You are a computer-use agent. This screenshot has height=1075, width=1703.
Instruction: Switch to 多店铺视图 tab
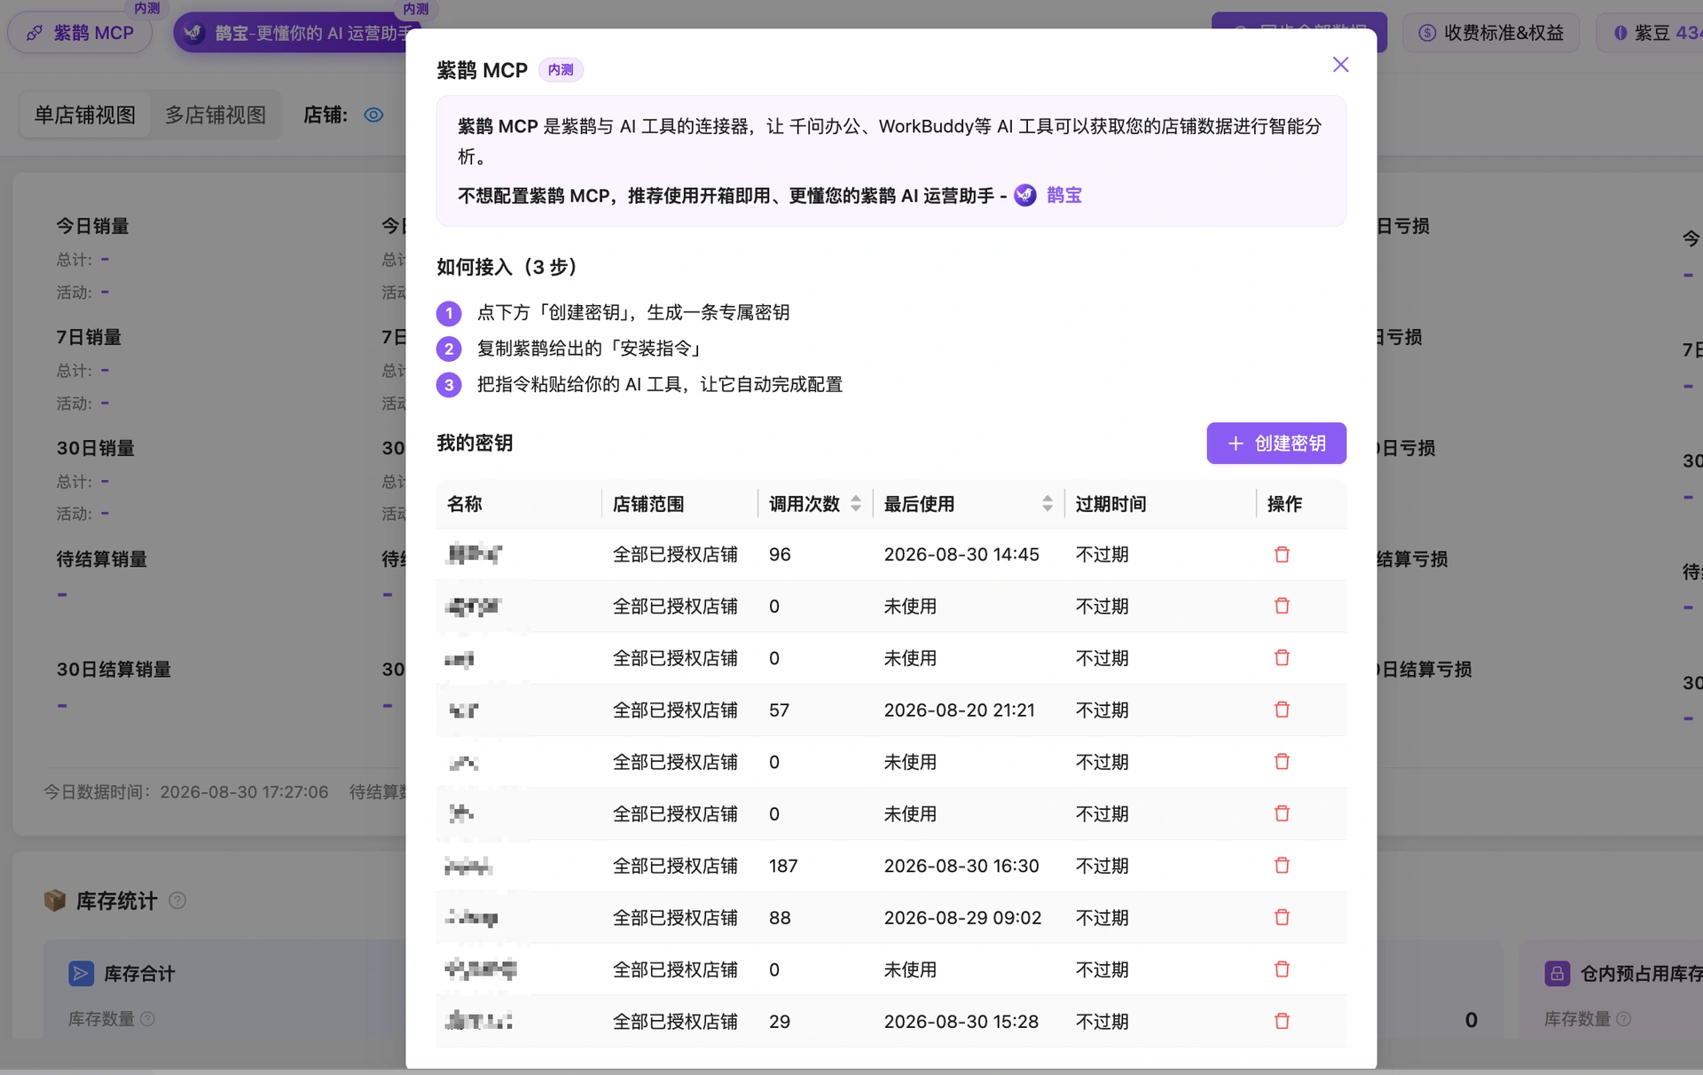[216, 114]
